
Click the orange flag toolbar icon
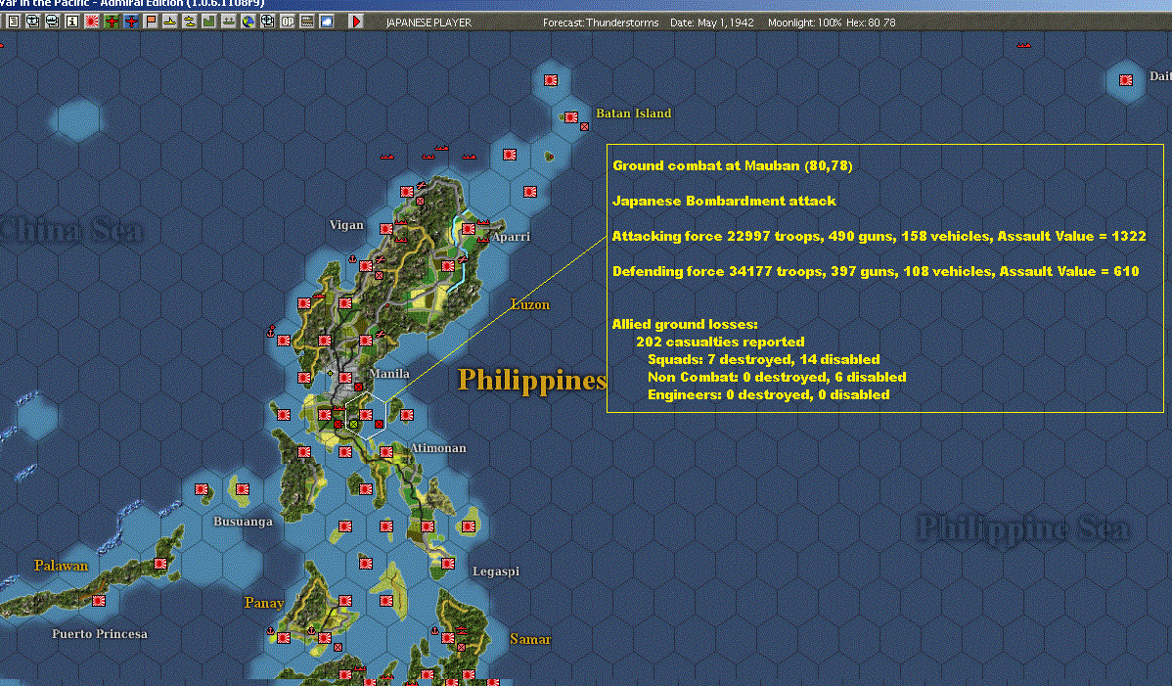[151, 22]
